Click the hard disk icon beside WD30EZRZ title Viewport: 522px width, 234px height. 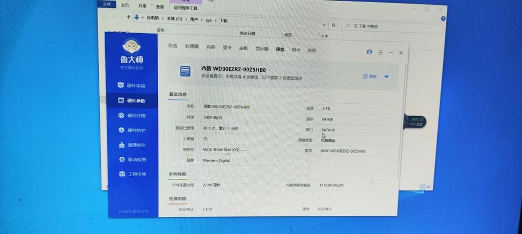(x=185, y=71)
